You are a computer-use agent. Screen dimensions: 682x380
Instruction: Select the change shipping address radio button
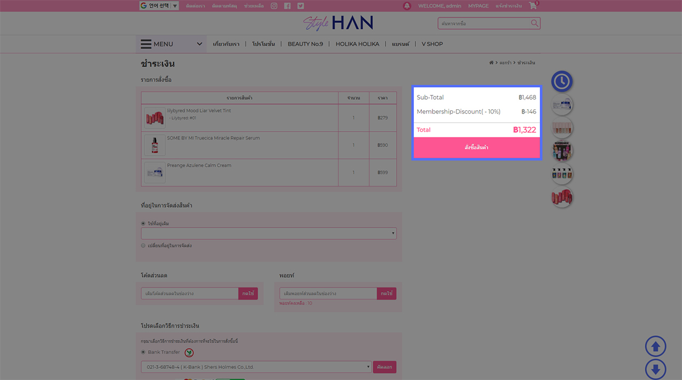point(143,246)
